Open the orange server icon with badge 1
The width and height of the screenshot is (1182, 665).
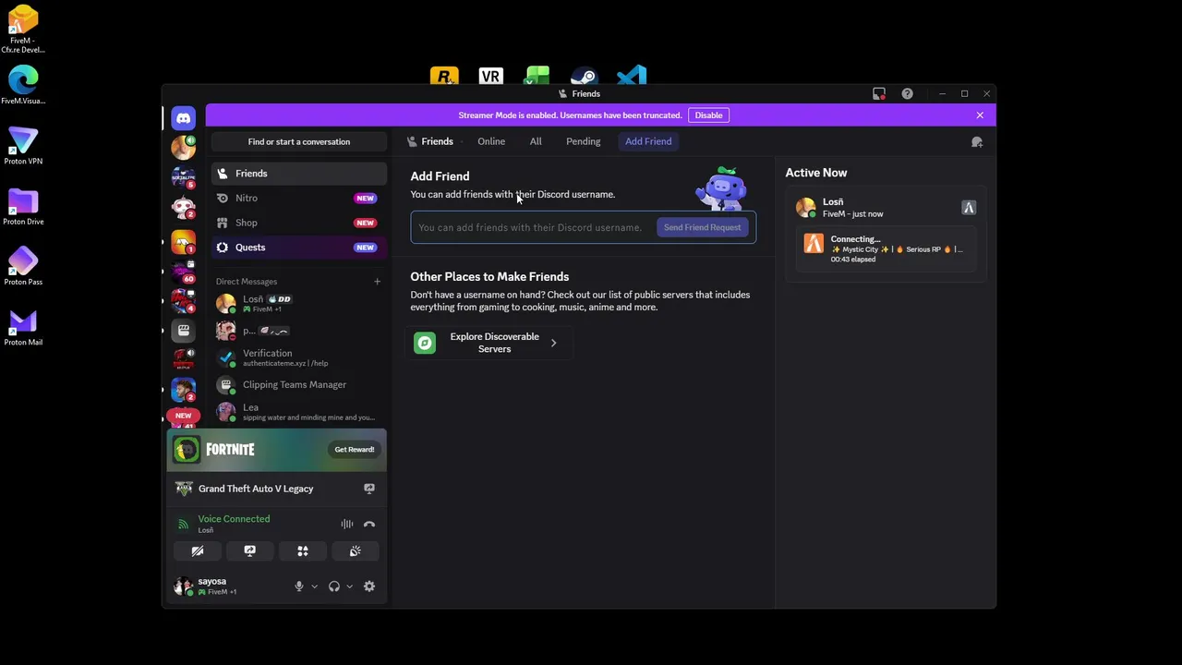tap(183, 241)
